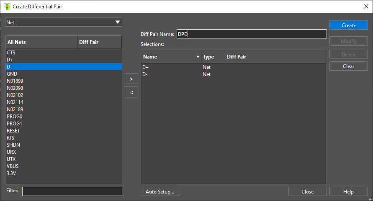Select N02102 net

[x=64, y=95]
